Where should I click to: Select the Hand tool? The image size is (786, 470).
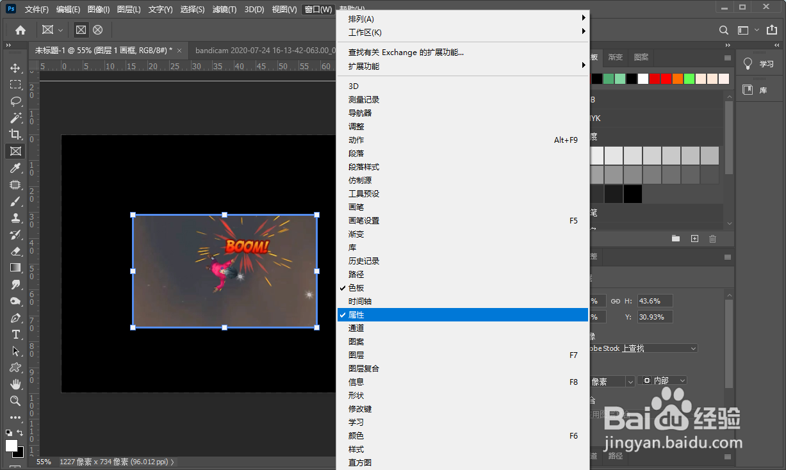(x=15, y=384)
